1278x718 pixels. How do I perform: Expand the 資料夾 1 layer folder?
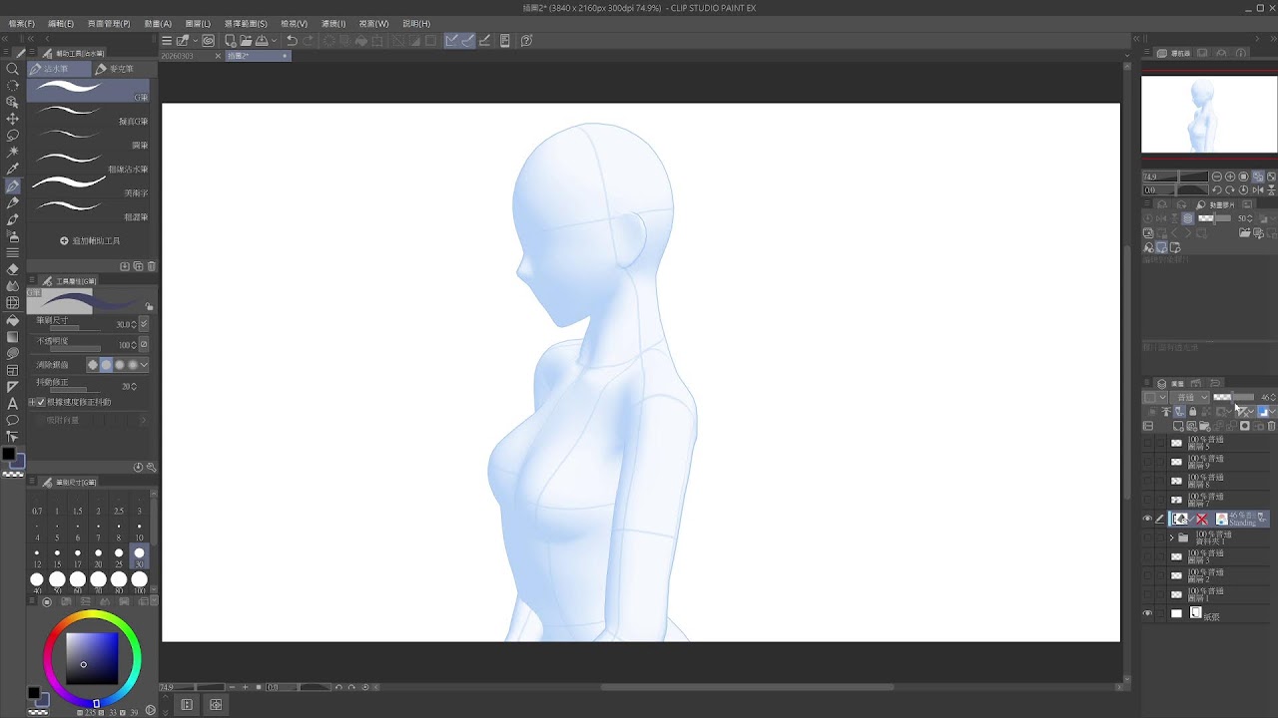1171,538
